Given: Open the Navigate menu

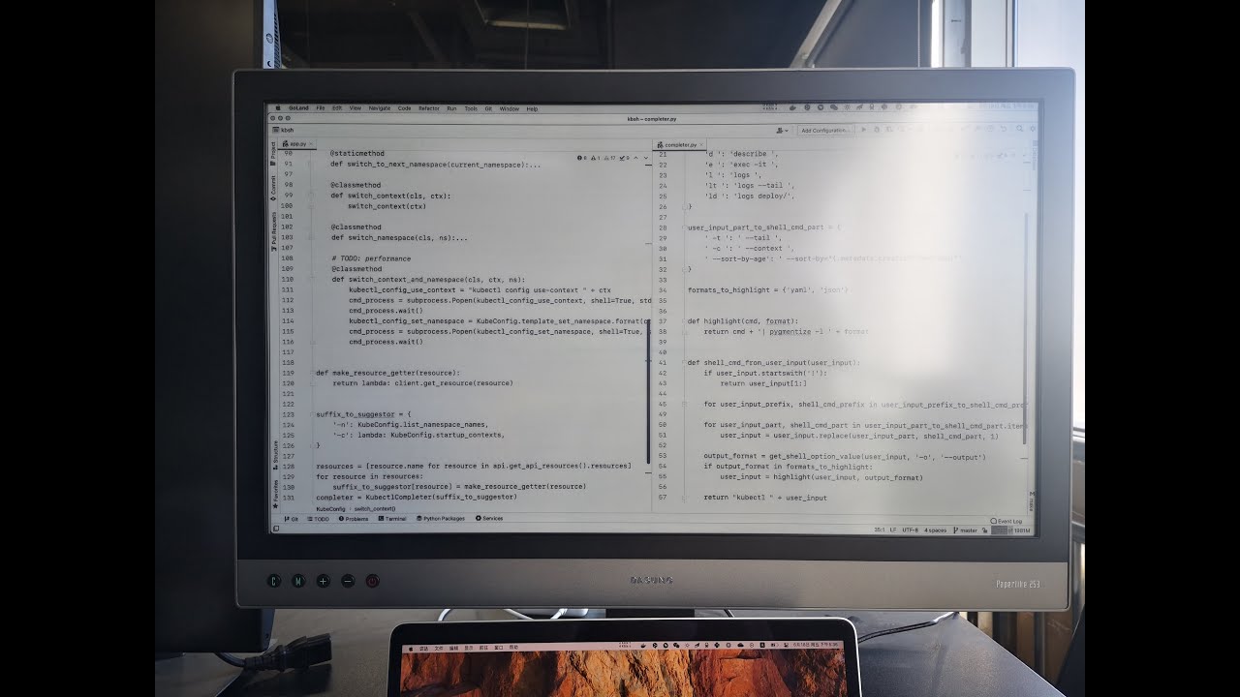Looking at the screenshot, I should click(x=380, y=108).
